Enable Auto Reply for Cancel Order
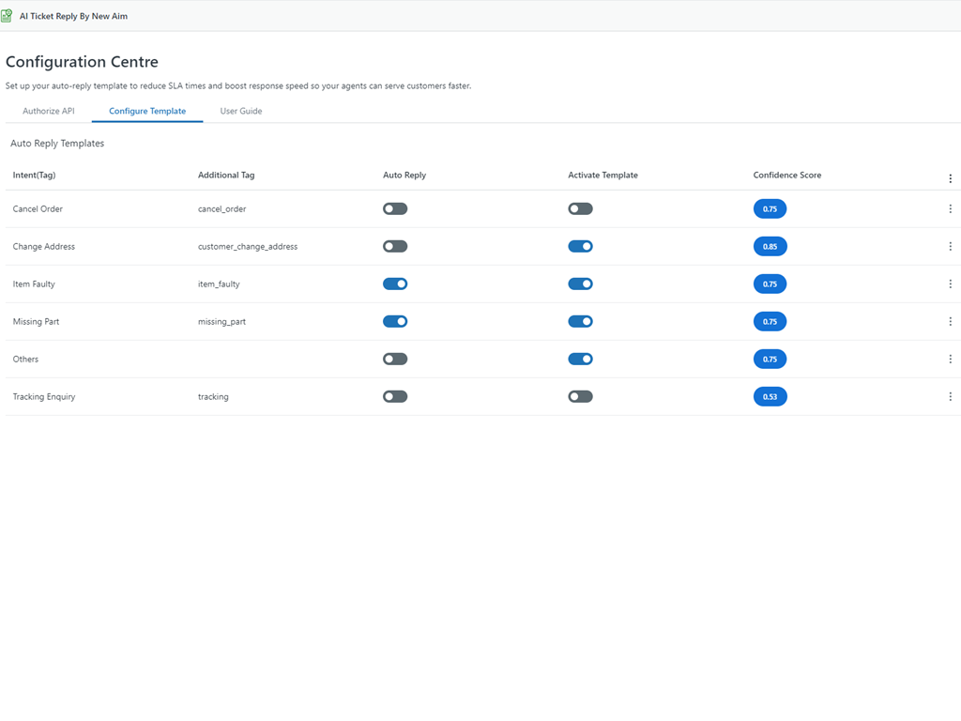This screenshot has height=721, width=961. pos(395,209)
